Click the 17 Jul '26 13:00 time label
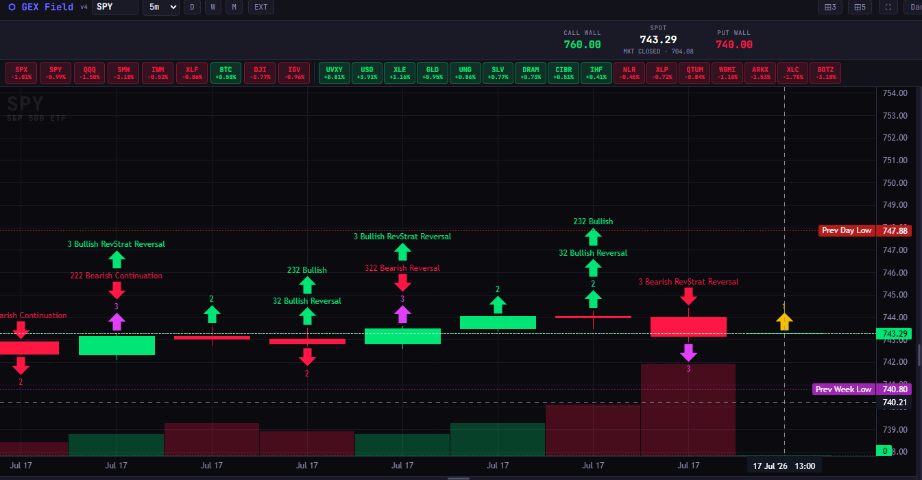This screenshot has height=480, width=922. pos(784,466)
